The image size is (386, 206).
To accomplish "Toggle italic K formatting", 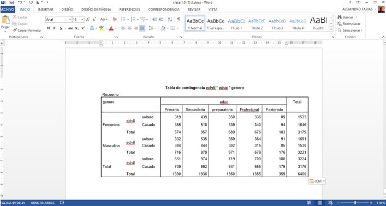I will point(55,28).
